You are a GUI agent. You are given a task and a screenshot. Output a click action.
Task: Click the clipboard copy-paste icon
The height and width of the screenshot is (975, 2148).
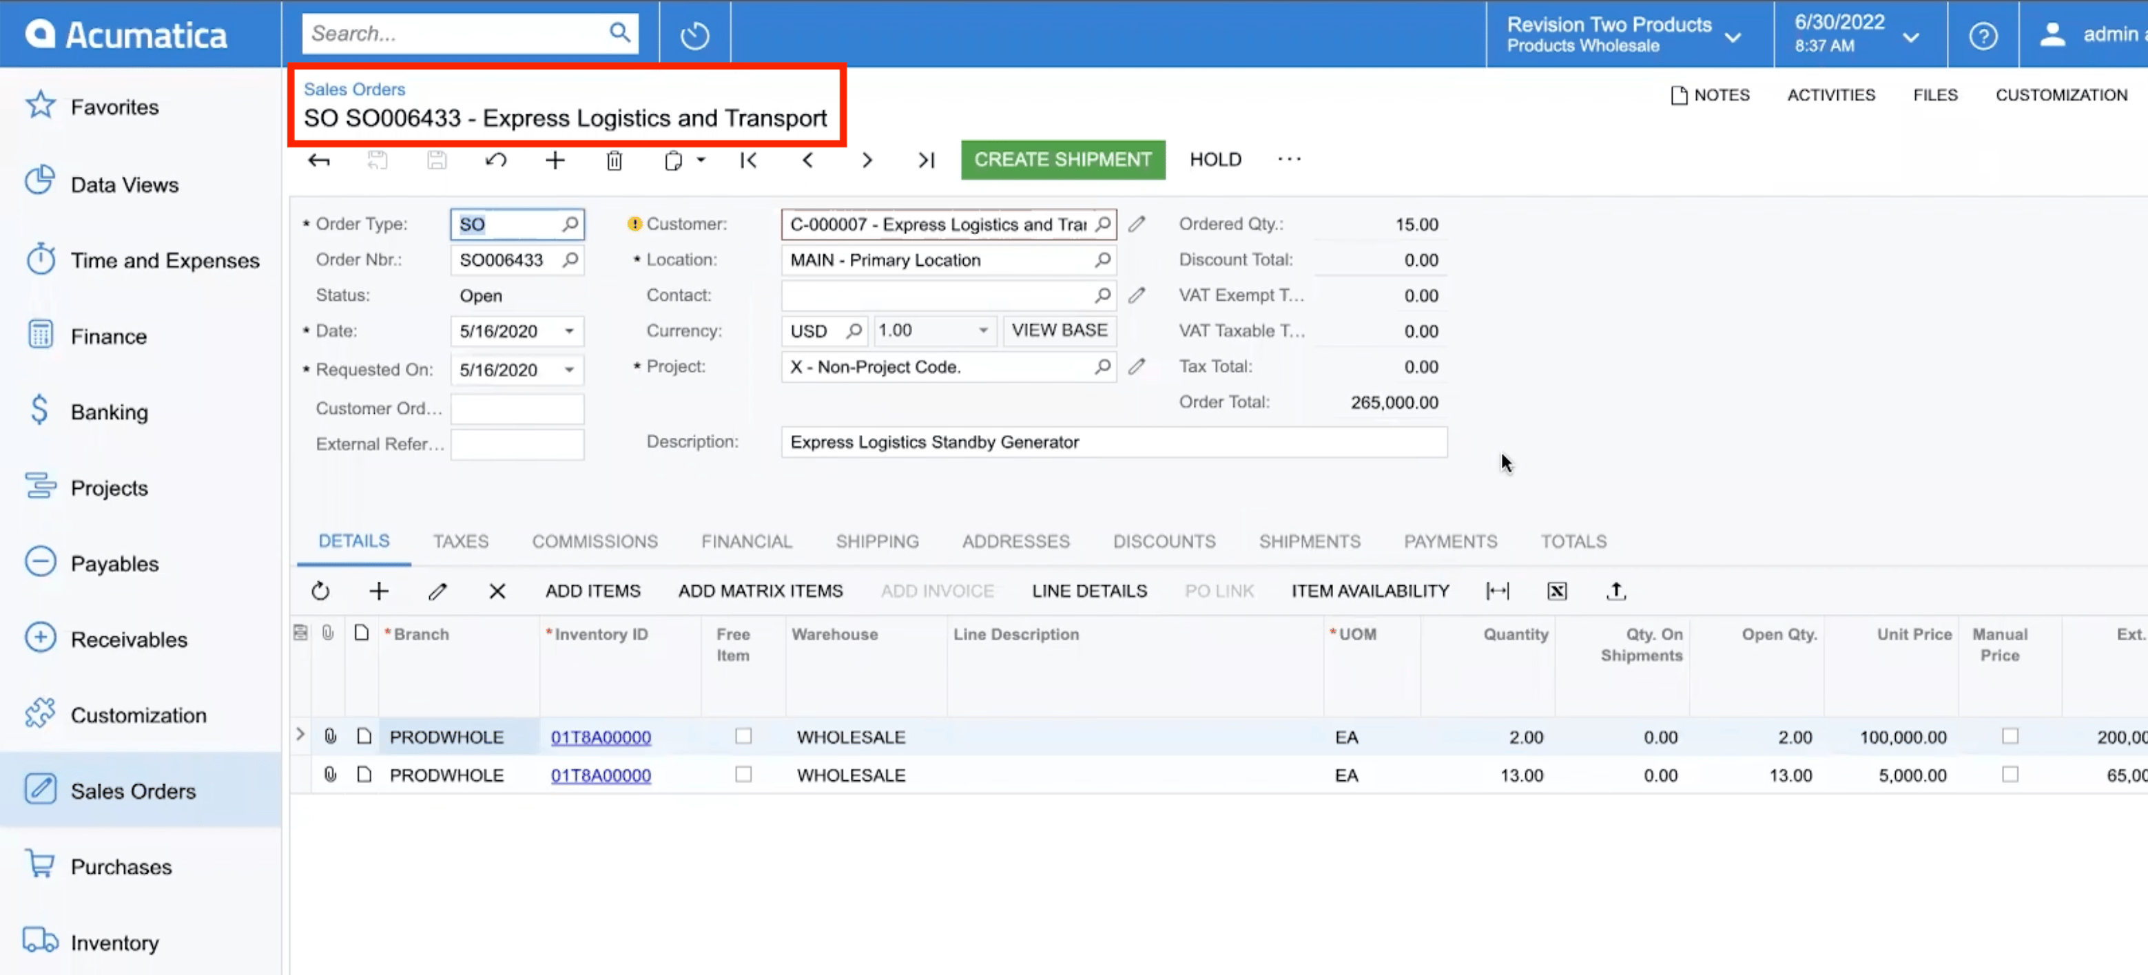(672, 160)
